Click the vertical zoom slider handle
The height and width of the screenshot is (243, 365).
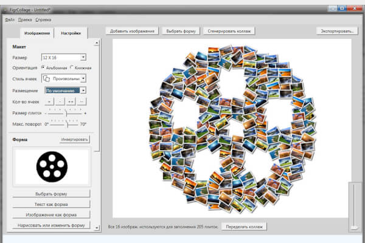click(354, 227)
